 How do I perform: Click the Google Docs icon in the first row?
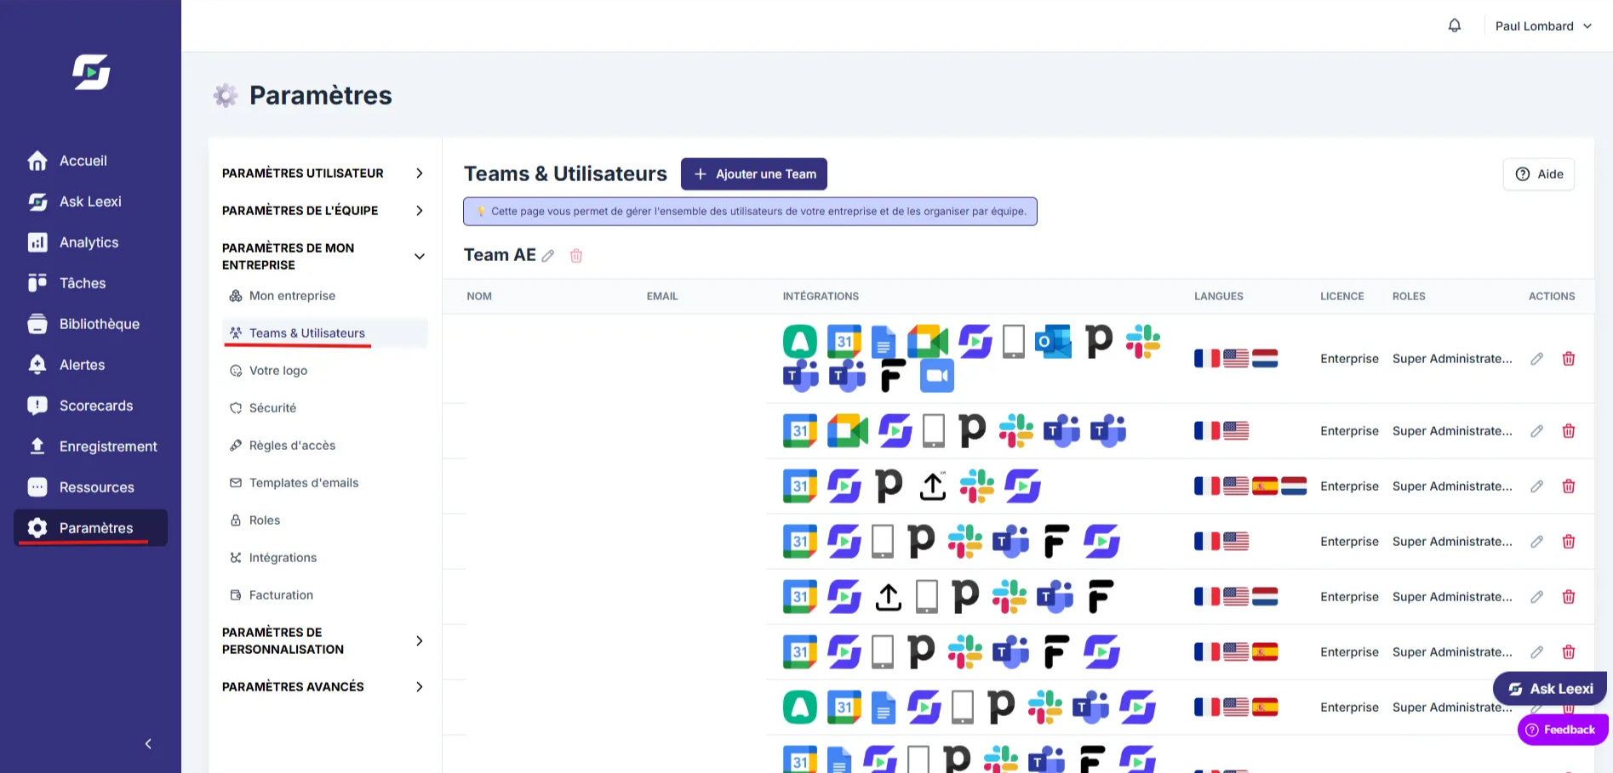[884, 342]
